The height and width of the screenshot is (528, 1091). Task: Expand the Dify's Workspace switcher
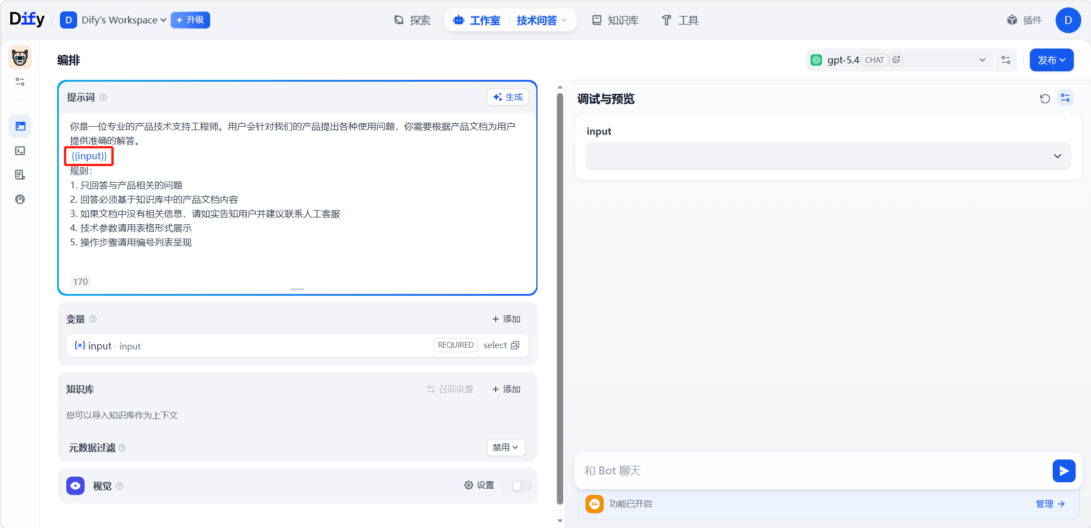(x=123, y=20)
